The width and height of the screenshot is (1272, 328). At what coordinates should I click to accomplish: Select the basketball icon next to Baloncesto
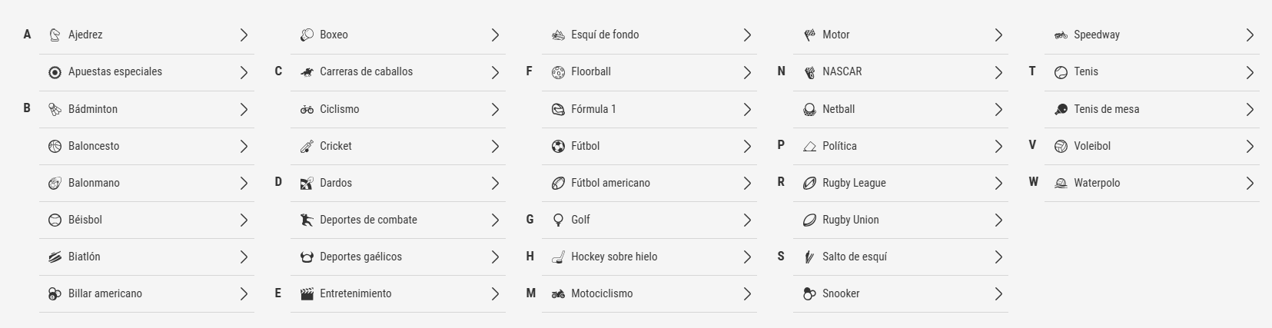point(55,146)
